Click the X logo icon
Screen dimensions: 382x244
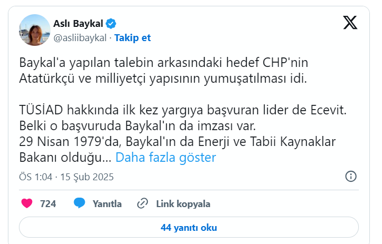pyautogui.click(x=350, y=23)
